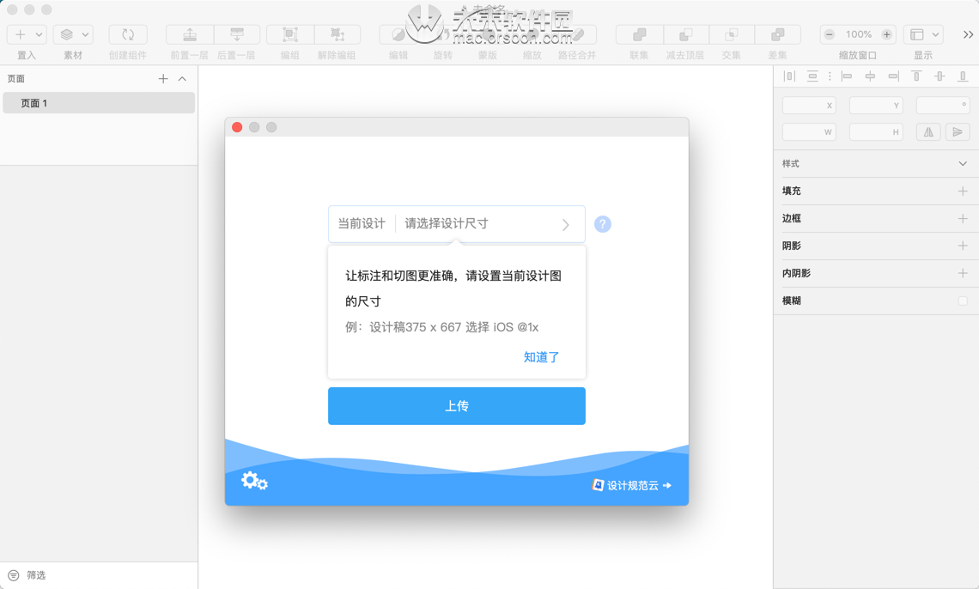Click the 创建组件 create symbol icon
979x589 pixels.
(128, 35)
